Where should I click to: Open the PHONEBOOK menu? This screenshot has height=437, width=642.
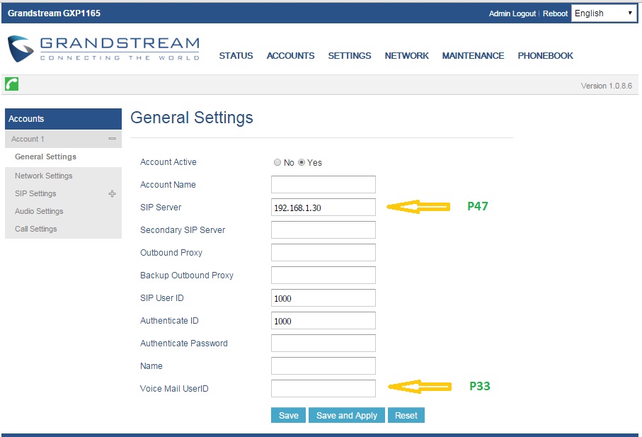click(545, 56)
